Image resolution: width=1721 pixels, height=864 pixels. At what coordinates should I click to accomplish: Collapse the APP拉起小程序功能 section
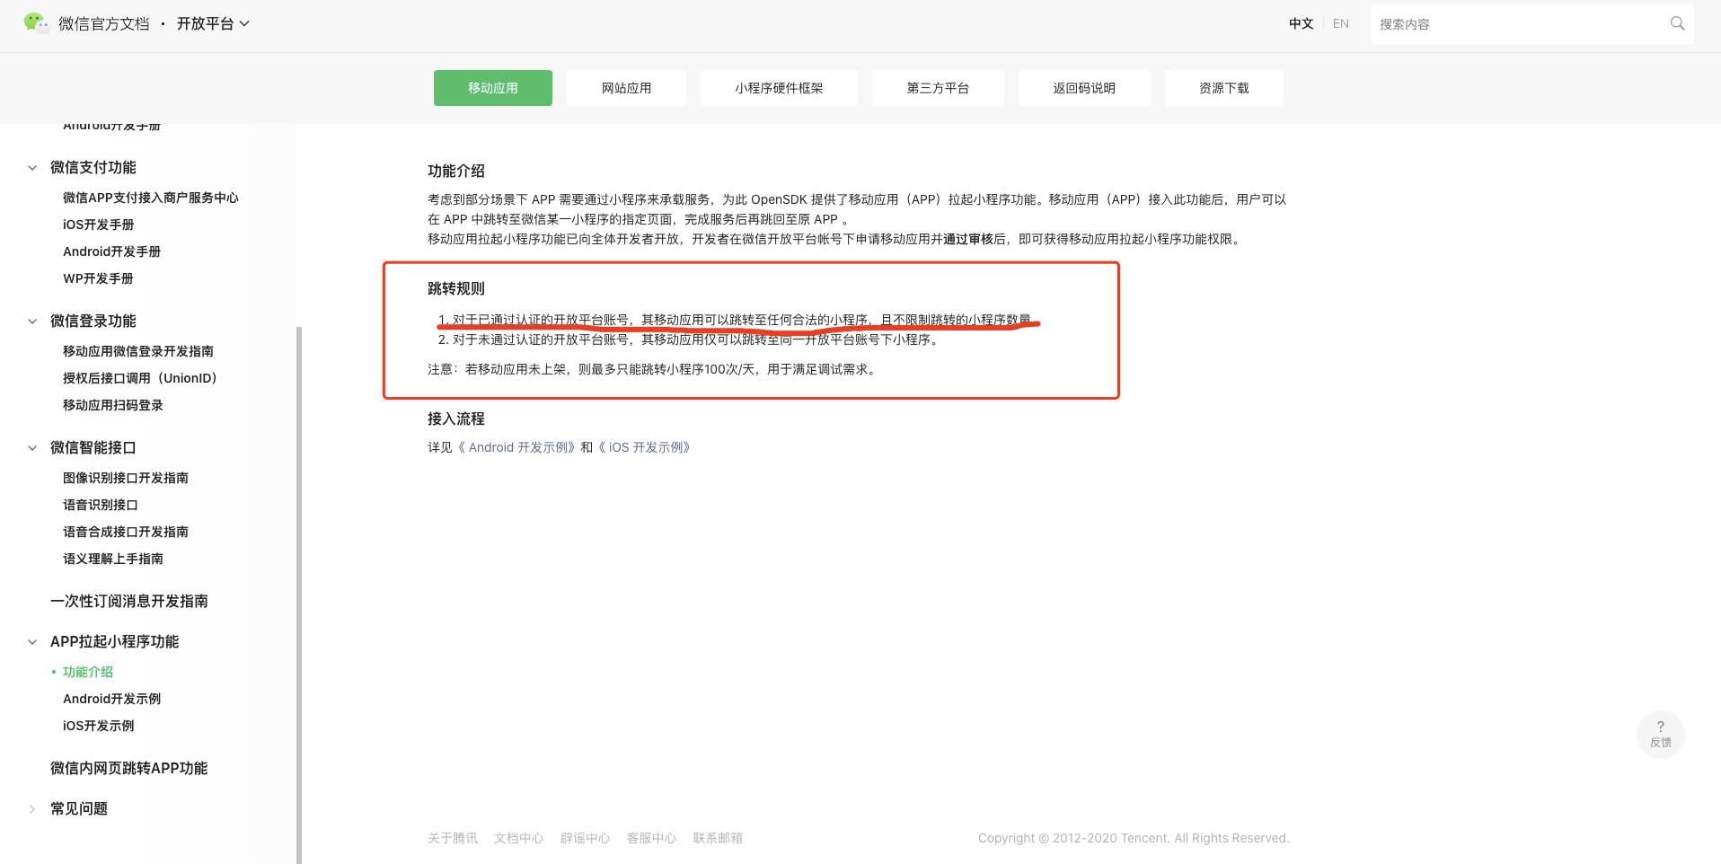(32, 642)
